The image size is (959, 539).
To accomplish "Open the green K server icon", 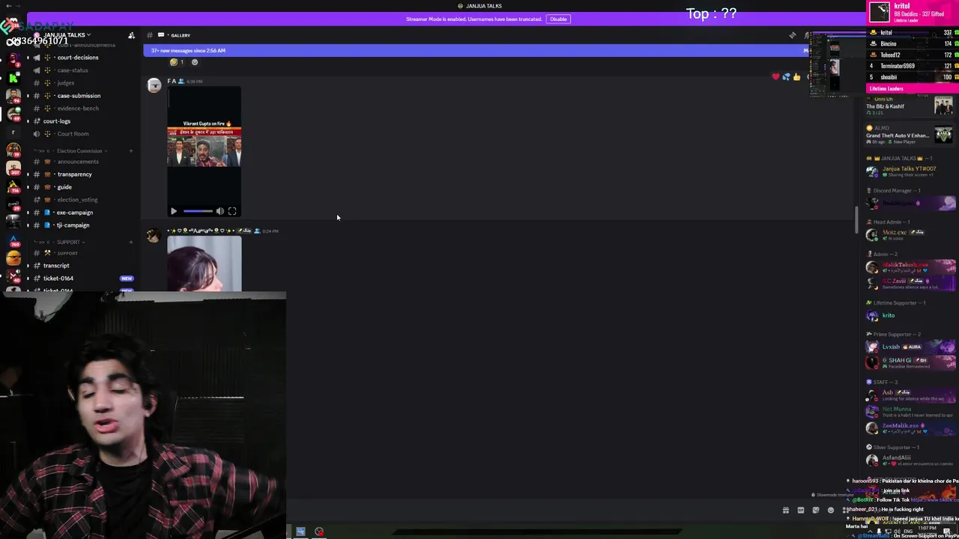I will [13, 78].
